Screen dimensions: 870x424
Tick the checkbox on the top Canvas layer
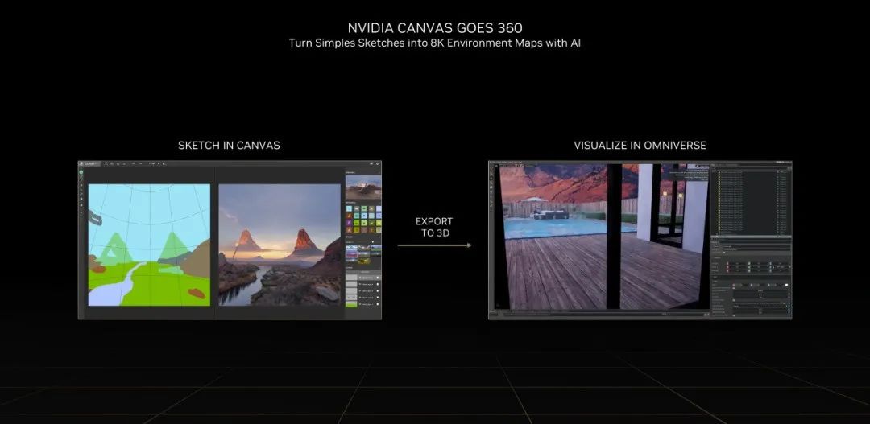[378, 278]
